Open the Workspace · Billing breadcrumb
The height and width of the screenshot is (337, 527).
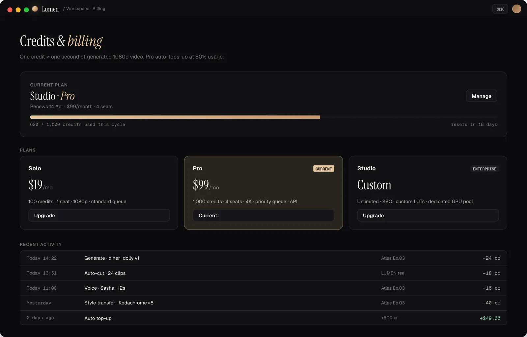pyautogui.click(x=86, y=9)
